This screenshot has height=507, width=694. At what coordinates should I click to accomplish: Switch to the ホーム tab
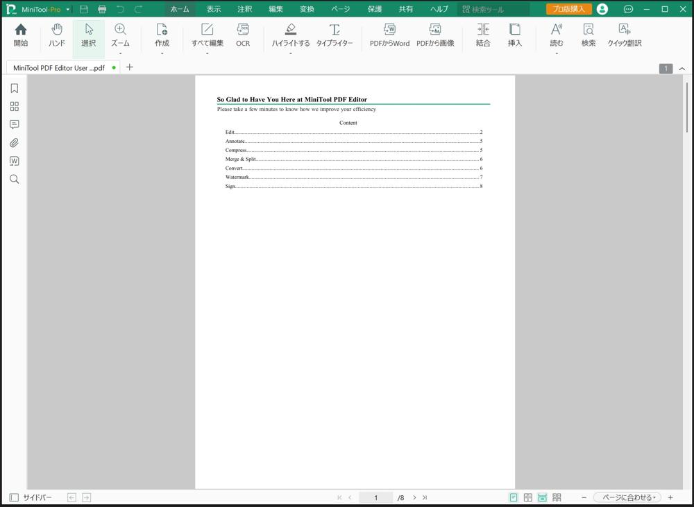(x=180, y=9)
